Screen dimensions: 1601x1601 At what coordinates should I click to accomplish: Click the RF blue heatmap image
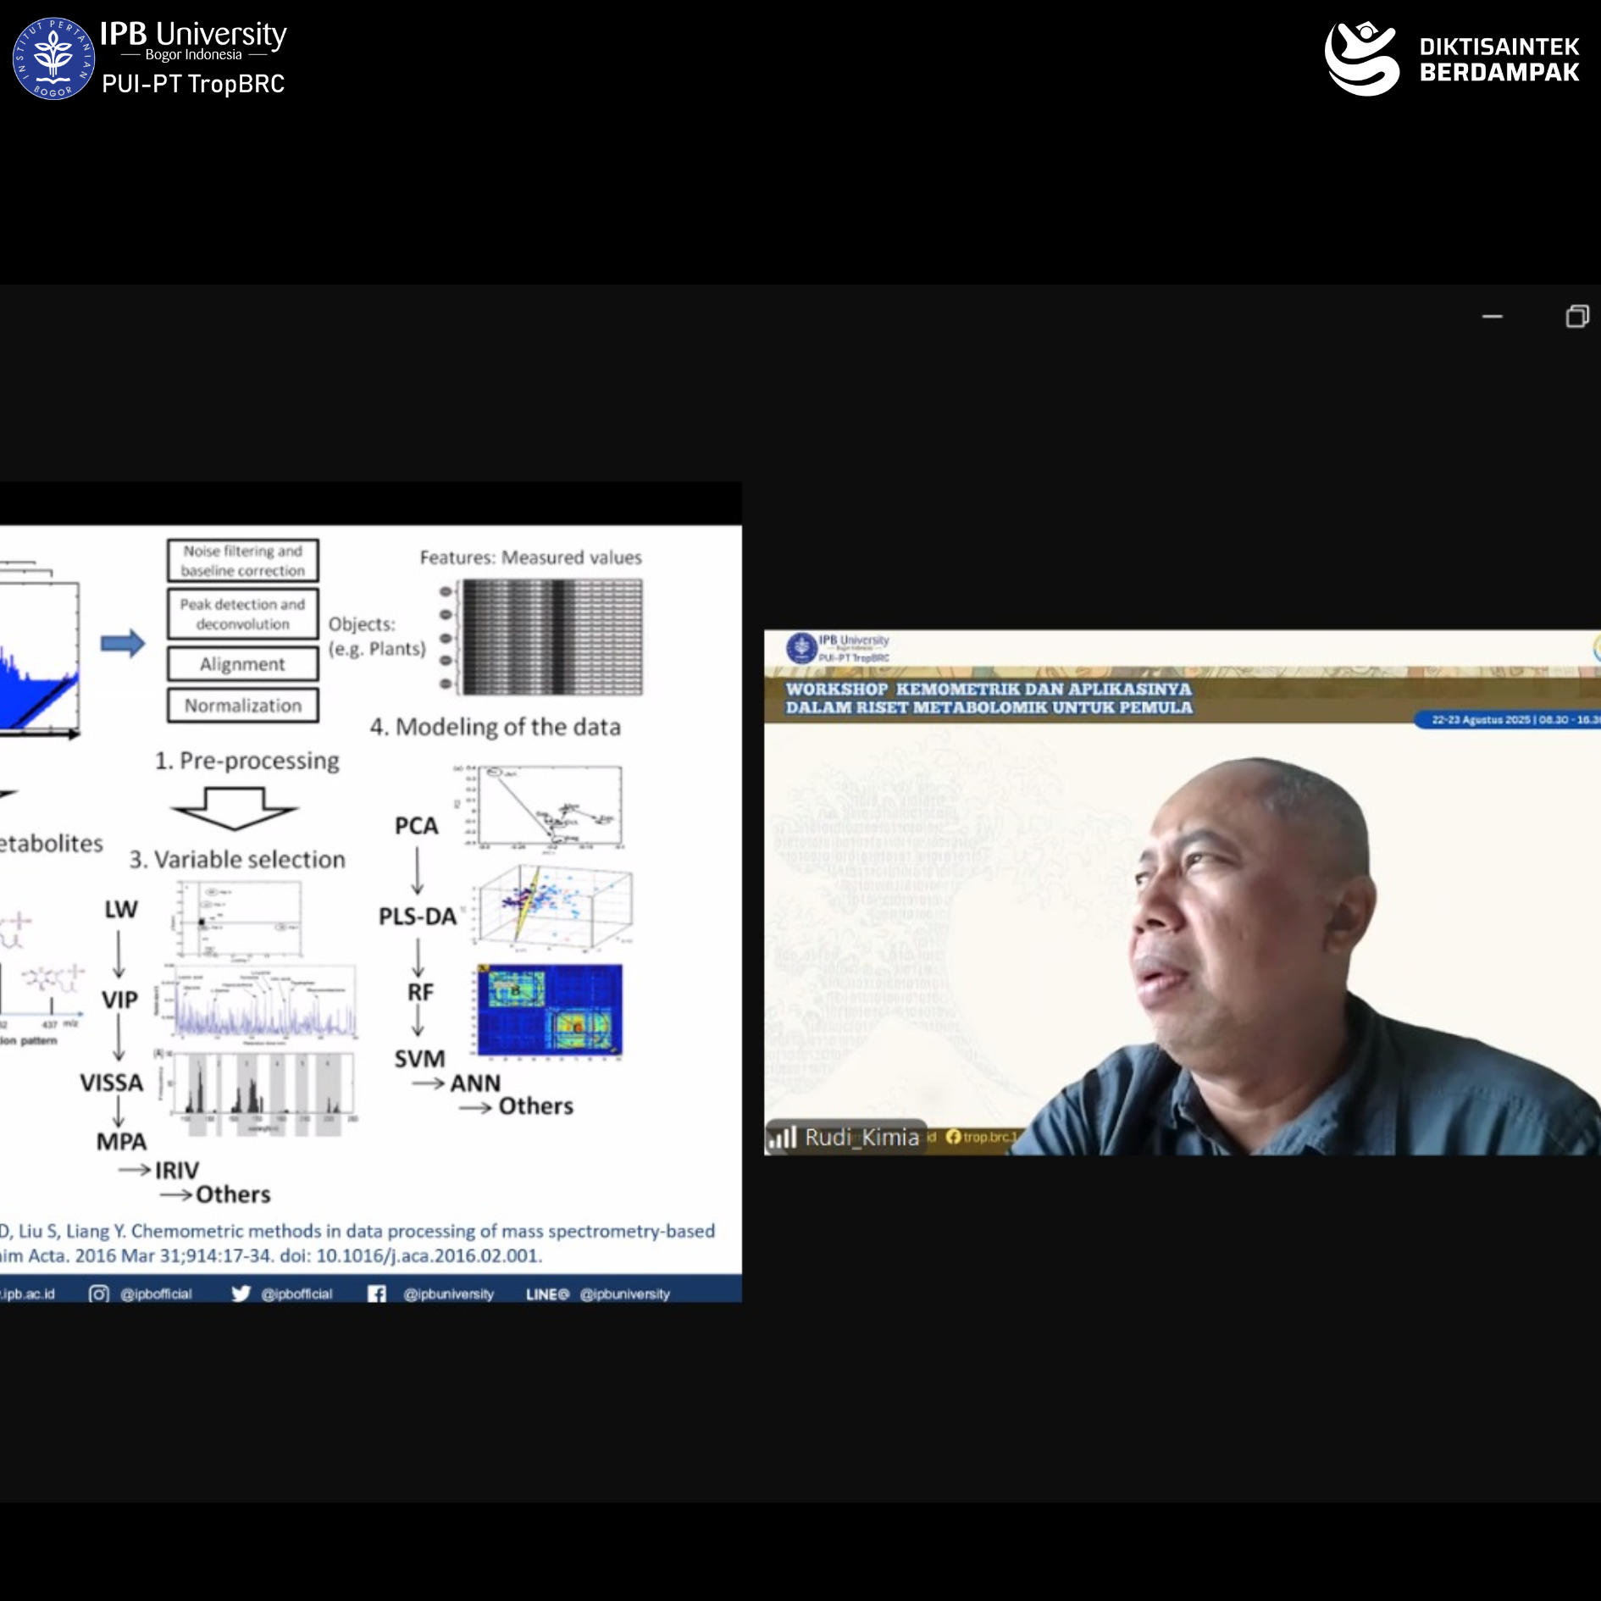(x=550, y=1010)
